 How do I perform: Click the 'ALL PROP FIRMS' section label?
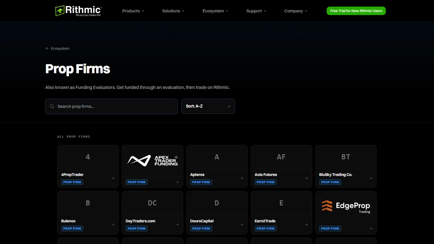(73, 137)
